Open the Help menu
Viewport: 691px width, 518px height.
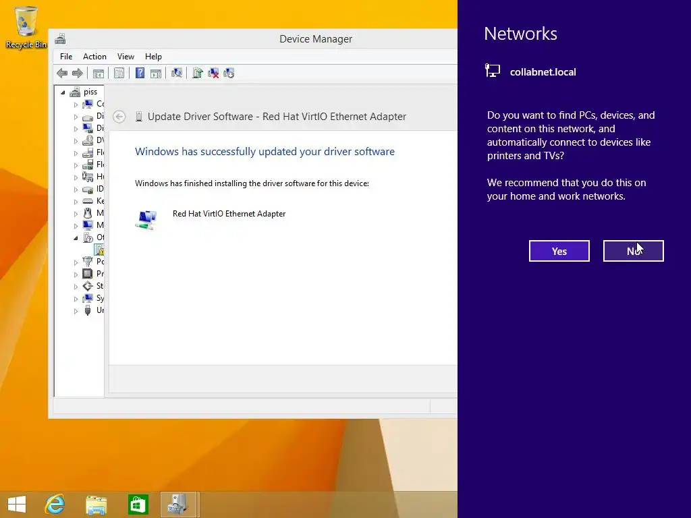(153, 57)
